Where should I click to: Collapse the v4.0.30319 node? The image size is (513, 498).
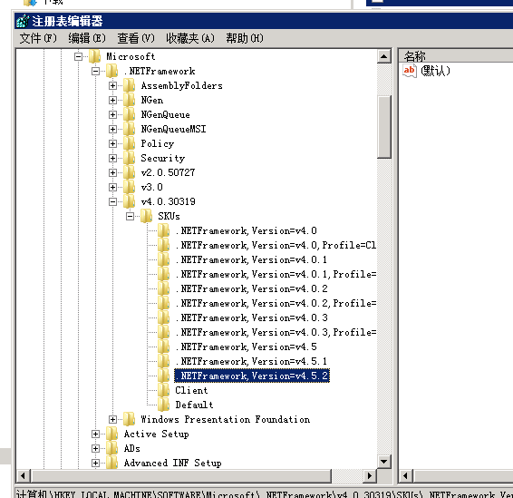pos(112,201)
